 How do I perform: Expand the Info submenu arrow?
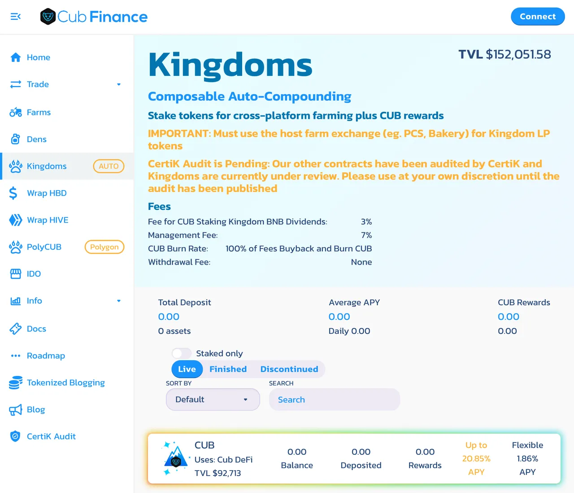[x=119, y=301]
